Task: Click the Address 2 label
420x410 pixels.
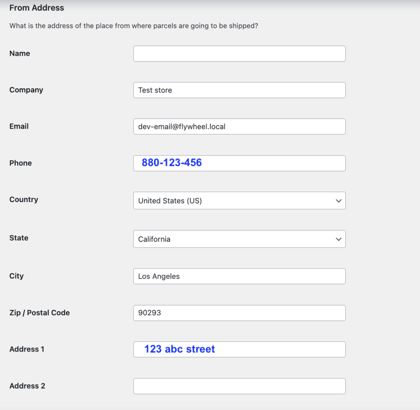Action: point(27,386)
